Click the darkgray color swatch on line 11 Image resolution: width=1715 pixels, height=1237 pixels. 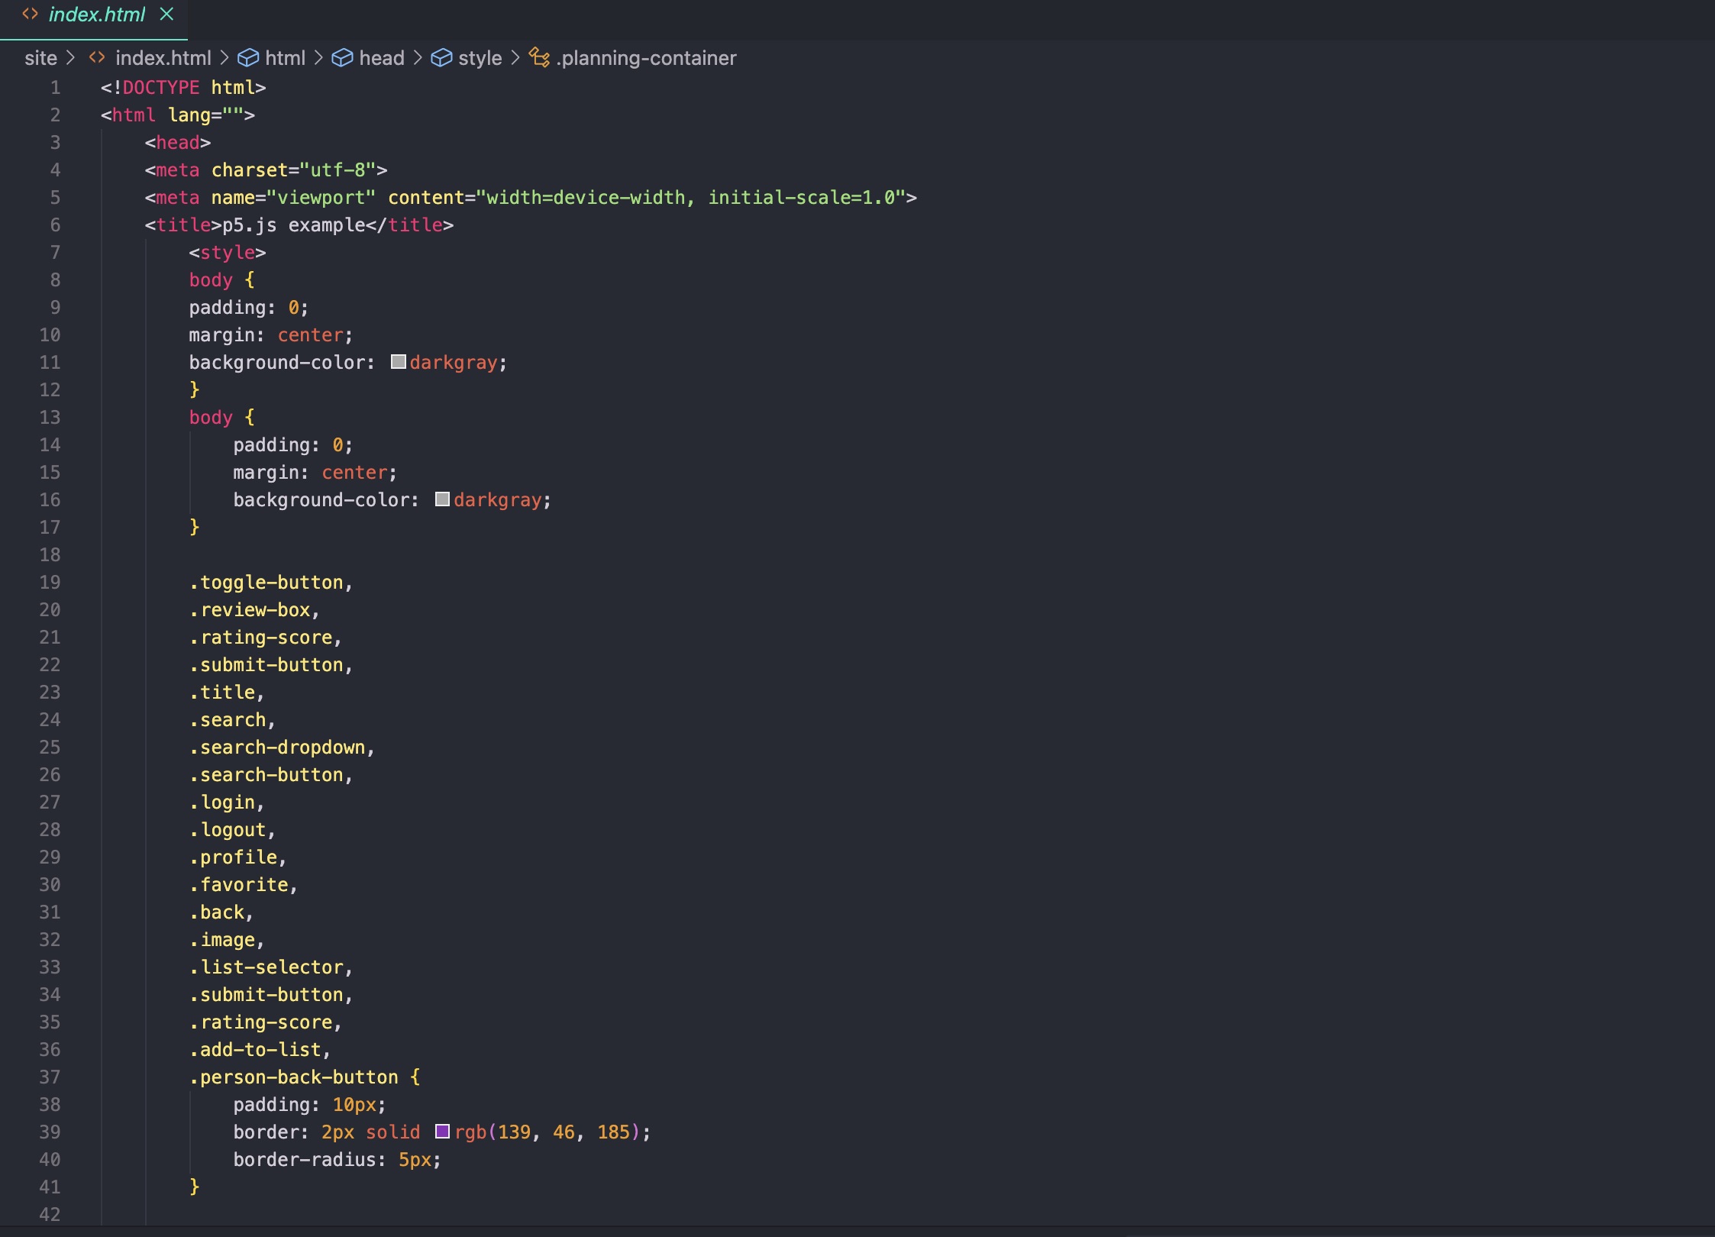[x=399, y=362]
